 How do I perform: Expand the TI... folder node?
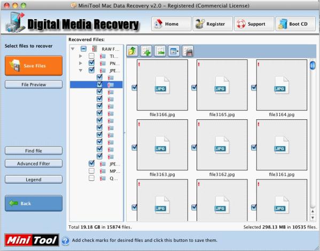tap(81, 56)
